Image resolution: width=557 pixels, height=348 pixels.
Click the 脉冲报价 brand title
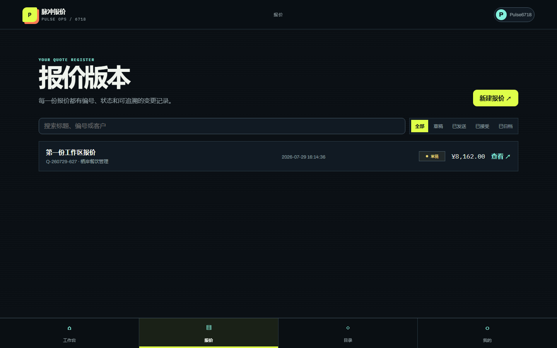point(54,12)
